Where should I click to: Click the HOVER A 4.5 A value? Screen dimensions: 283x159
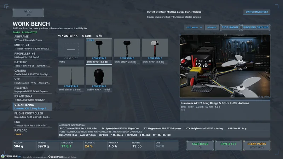112,146
